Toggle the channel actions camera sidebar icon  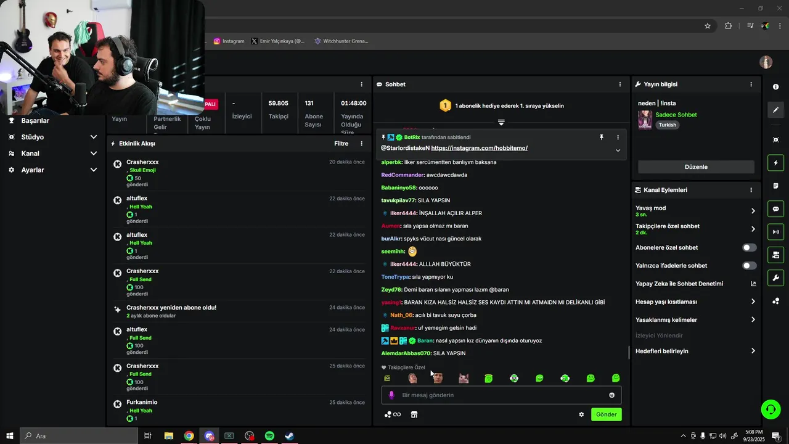tap(775, 255)
